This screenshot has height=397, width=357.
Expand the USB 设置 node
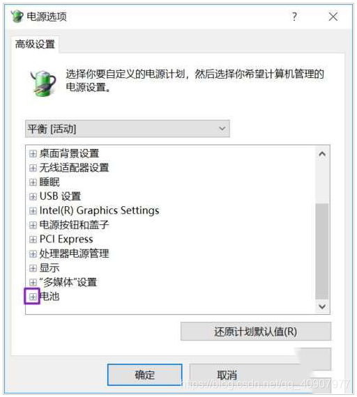(33, 196)
